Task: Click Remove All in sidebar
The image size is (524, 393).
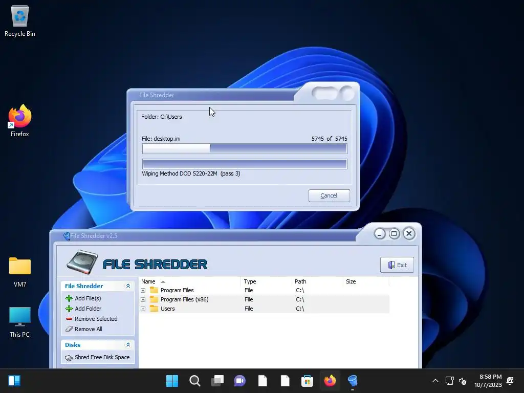Action: [x=88, y=329]
